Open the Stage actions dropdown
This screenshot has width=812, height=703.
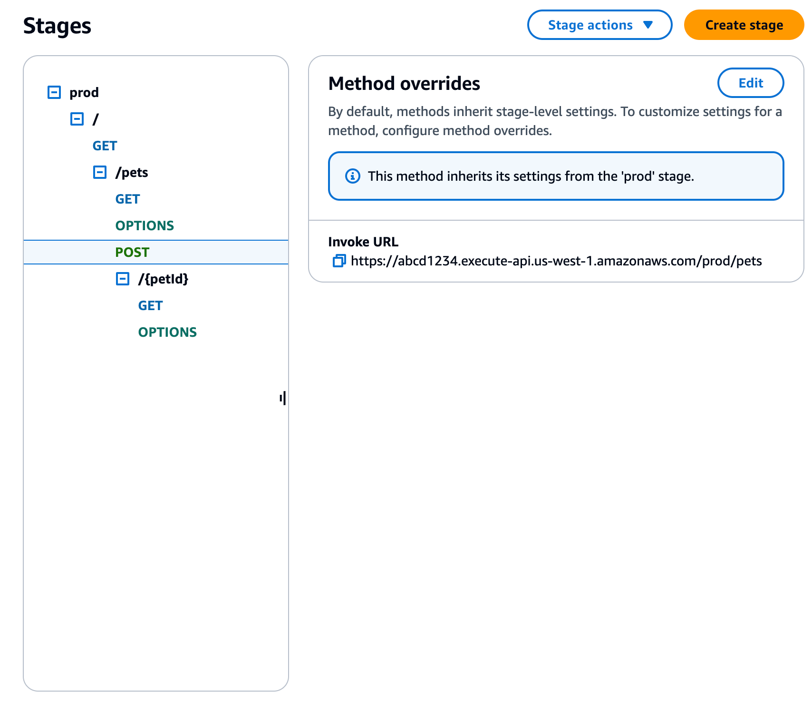tap(599, 25)
